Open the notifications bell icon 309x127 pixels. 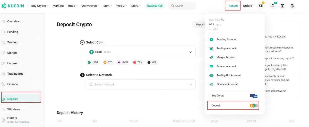pos(273,6)
